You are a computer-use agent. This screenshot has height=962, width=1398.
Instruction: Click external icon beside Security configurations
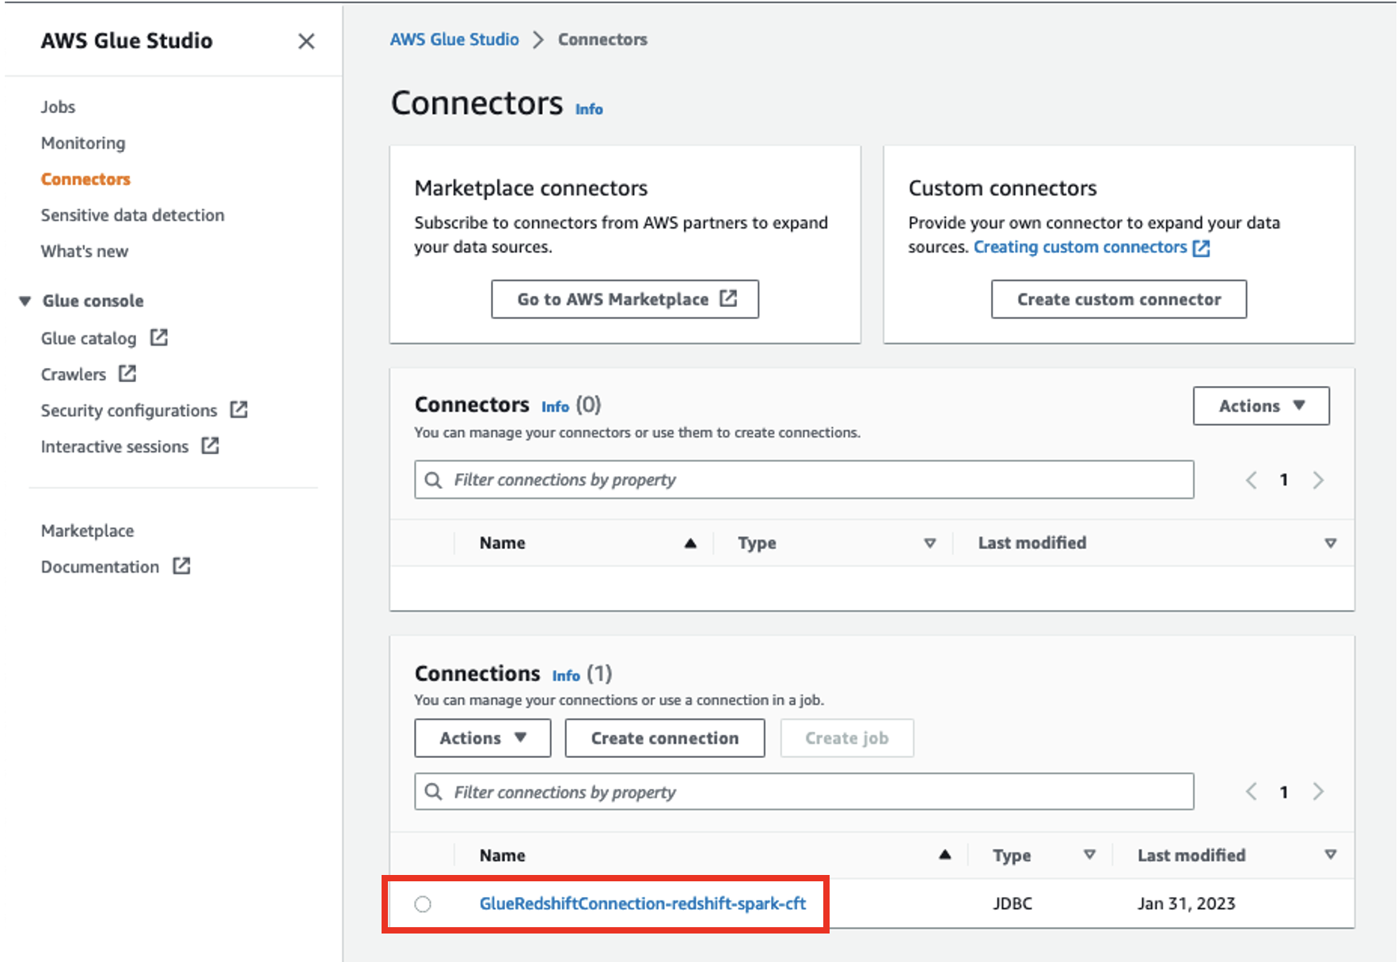point(239,410)
